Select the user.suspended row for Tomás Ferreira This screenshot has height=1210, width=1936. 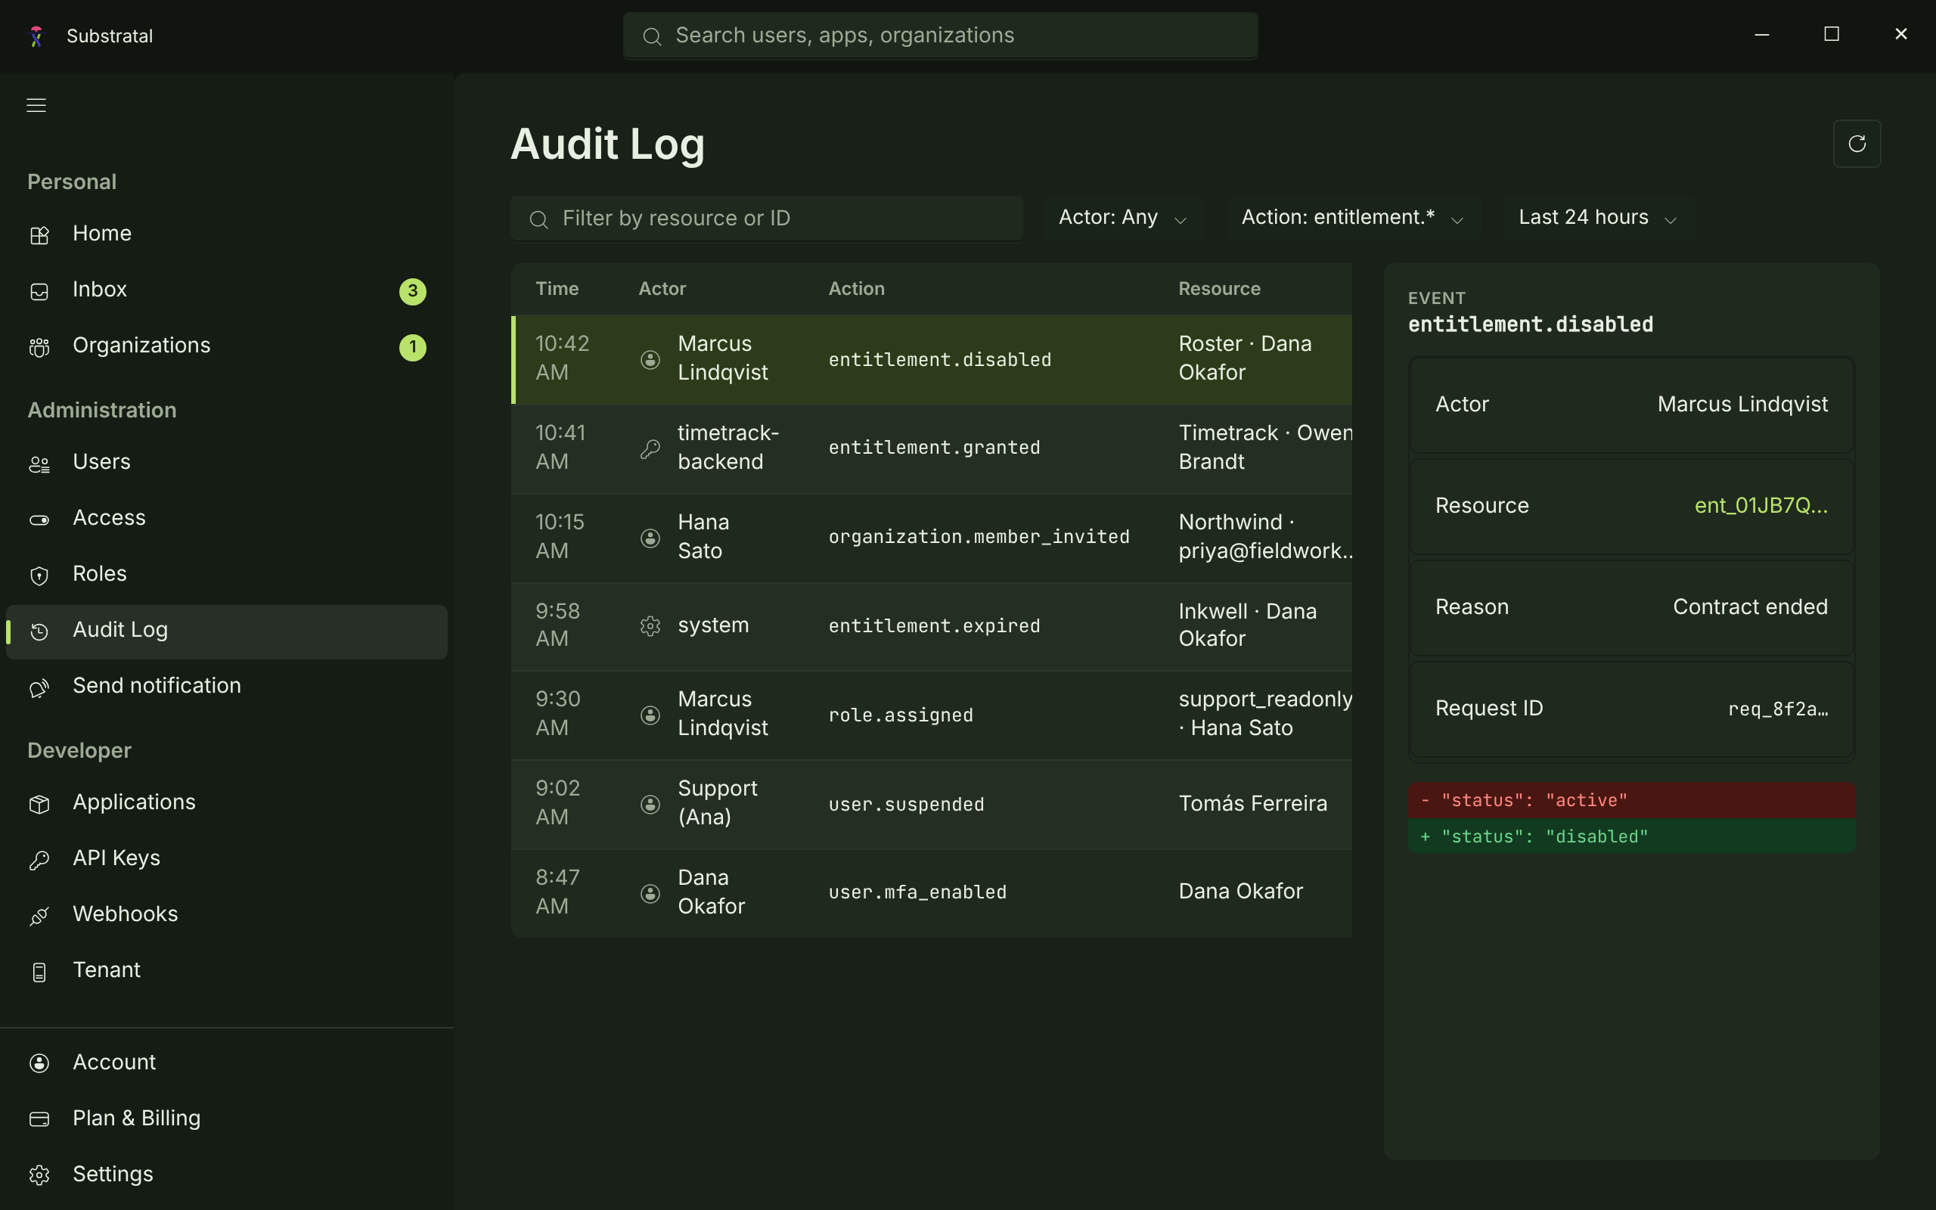[931, 803]
